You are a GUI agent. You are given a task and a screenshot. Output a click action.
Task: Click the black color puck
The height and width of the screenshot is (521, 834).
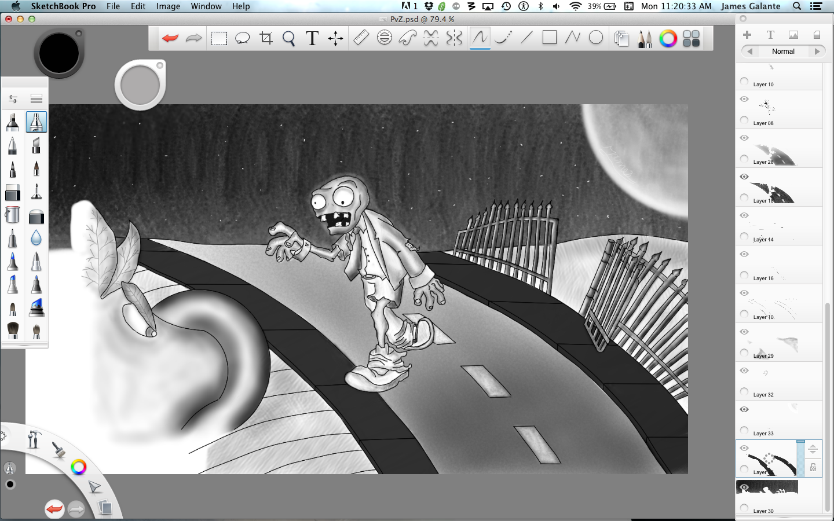pos(58,53)
